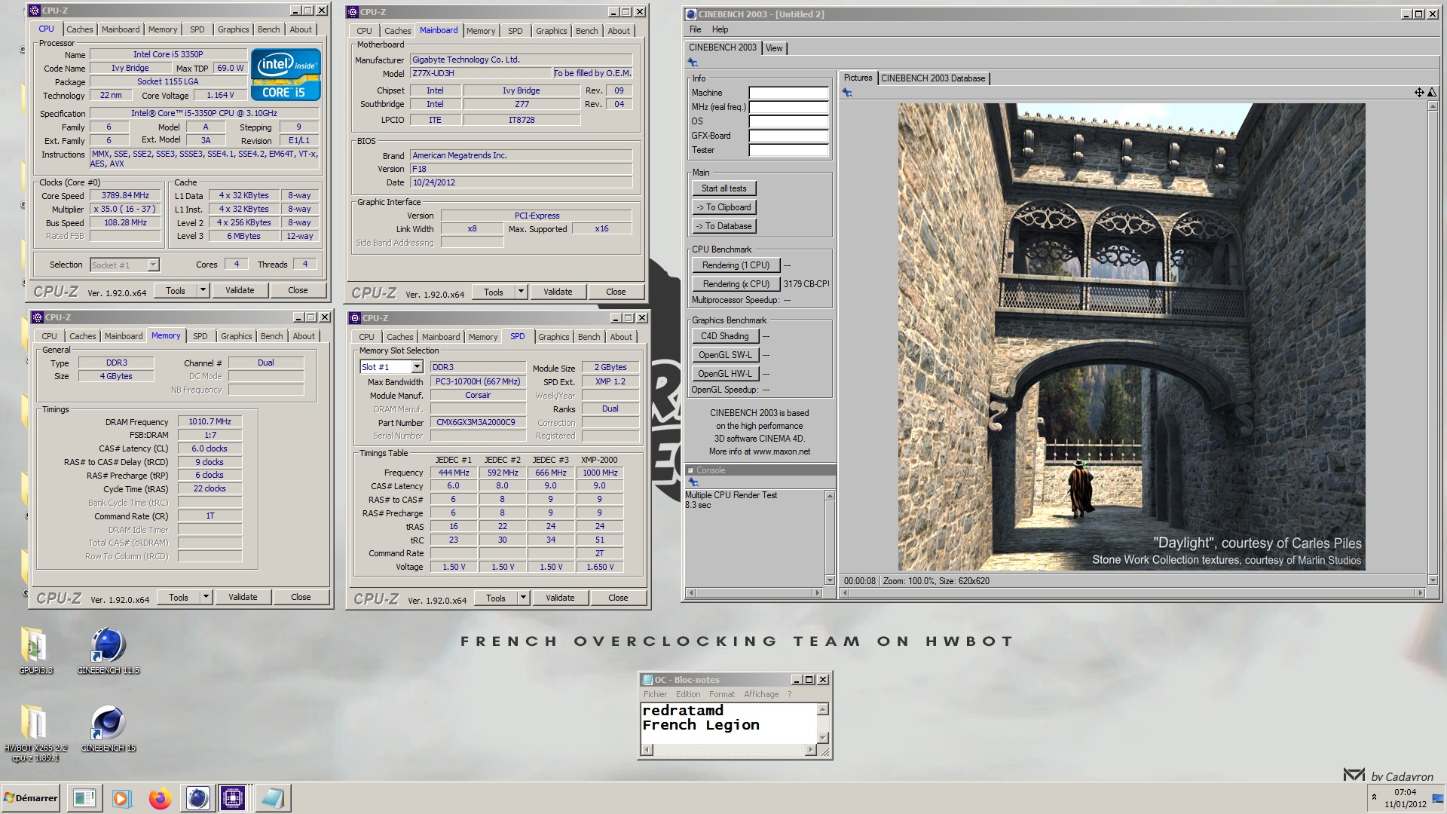The image size is (1447, 814).
Task: Click Start all tests button
Action: 723,188
